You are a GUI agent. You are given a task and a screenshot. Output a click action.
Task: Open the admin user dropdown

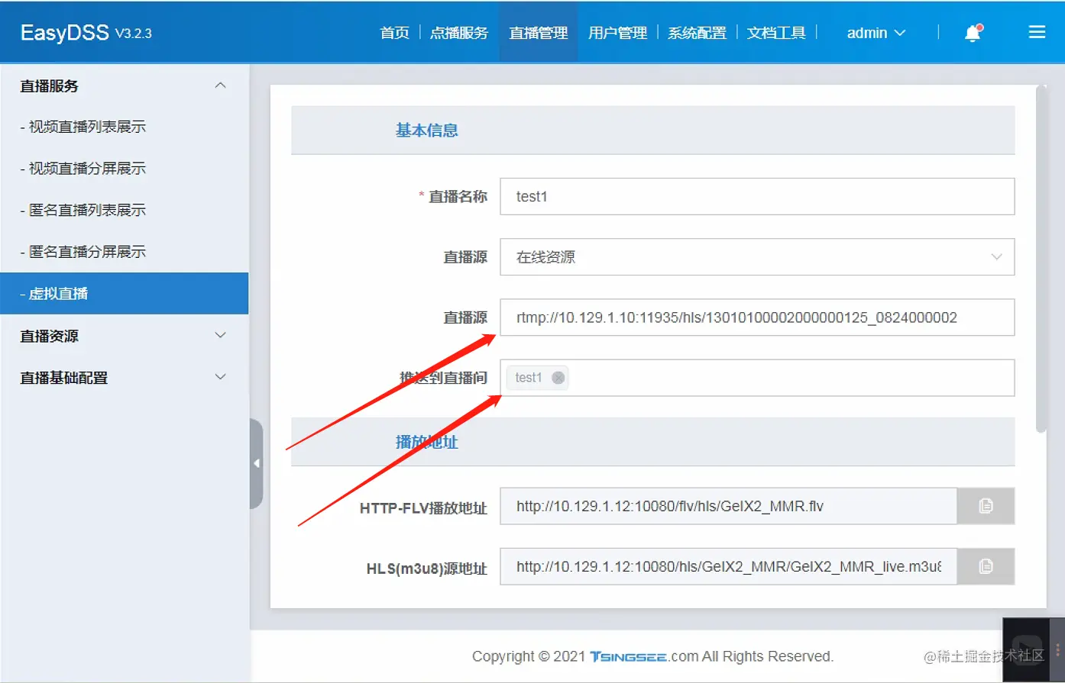click(x=876, y=33)
